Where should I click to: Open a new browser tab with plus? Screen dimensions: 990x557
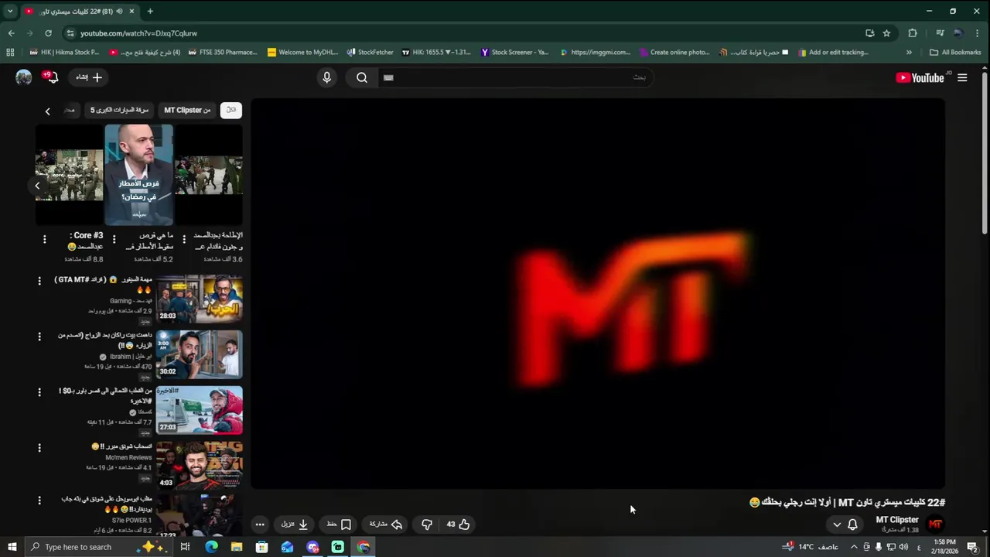pos(150,11)
